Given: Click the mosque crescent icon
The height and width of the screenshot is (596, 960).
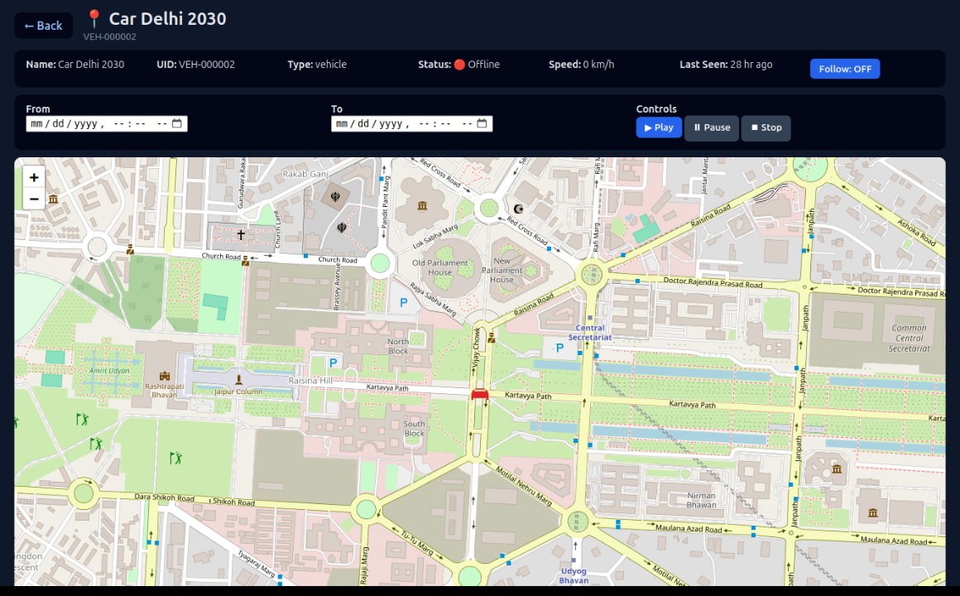Looking at the screenshot, I should [x=519, y=209].
